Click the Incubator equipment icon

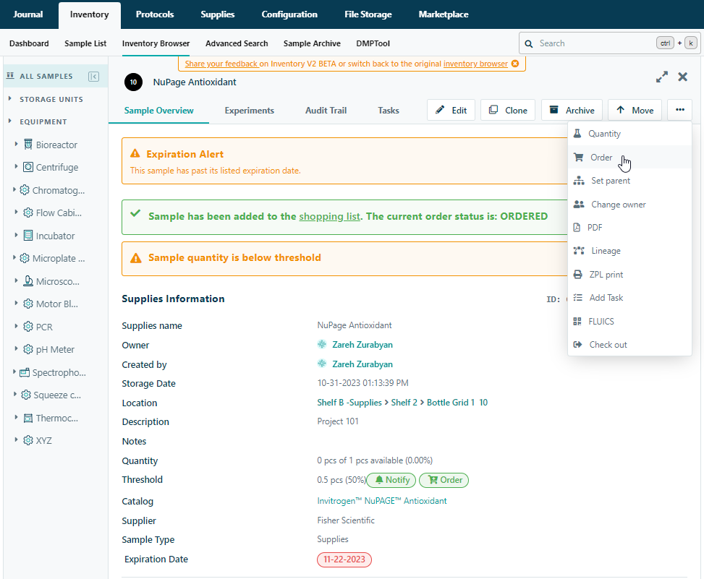point(27,236)
